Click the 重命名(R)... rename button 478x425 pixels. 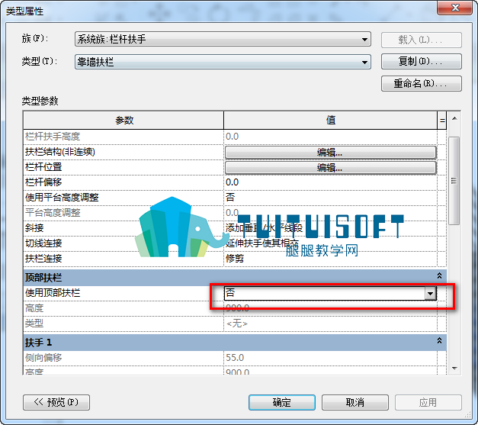coord(422,84)
